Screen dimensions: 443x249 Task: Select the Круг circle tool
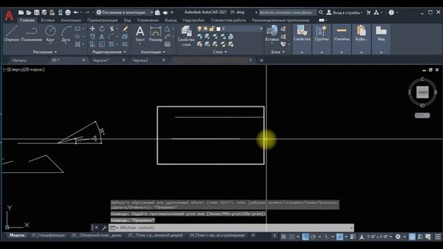point(51,34)
